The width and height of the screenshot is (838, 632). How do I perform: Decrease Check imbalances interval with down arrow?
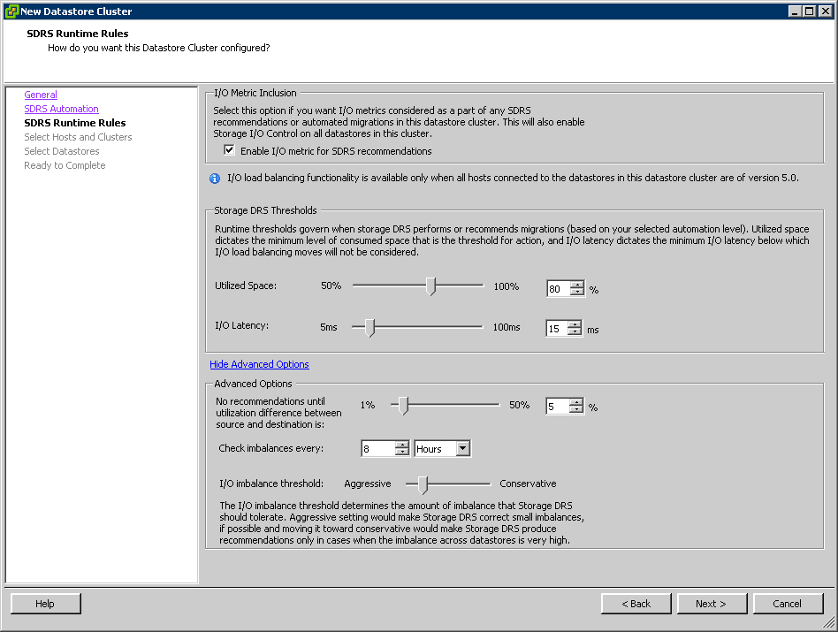pyautogui.click(x=402, y=452)
